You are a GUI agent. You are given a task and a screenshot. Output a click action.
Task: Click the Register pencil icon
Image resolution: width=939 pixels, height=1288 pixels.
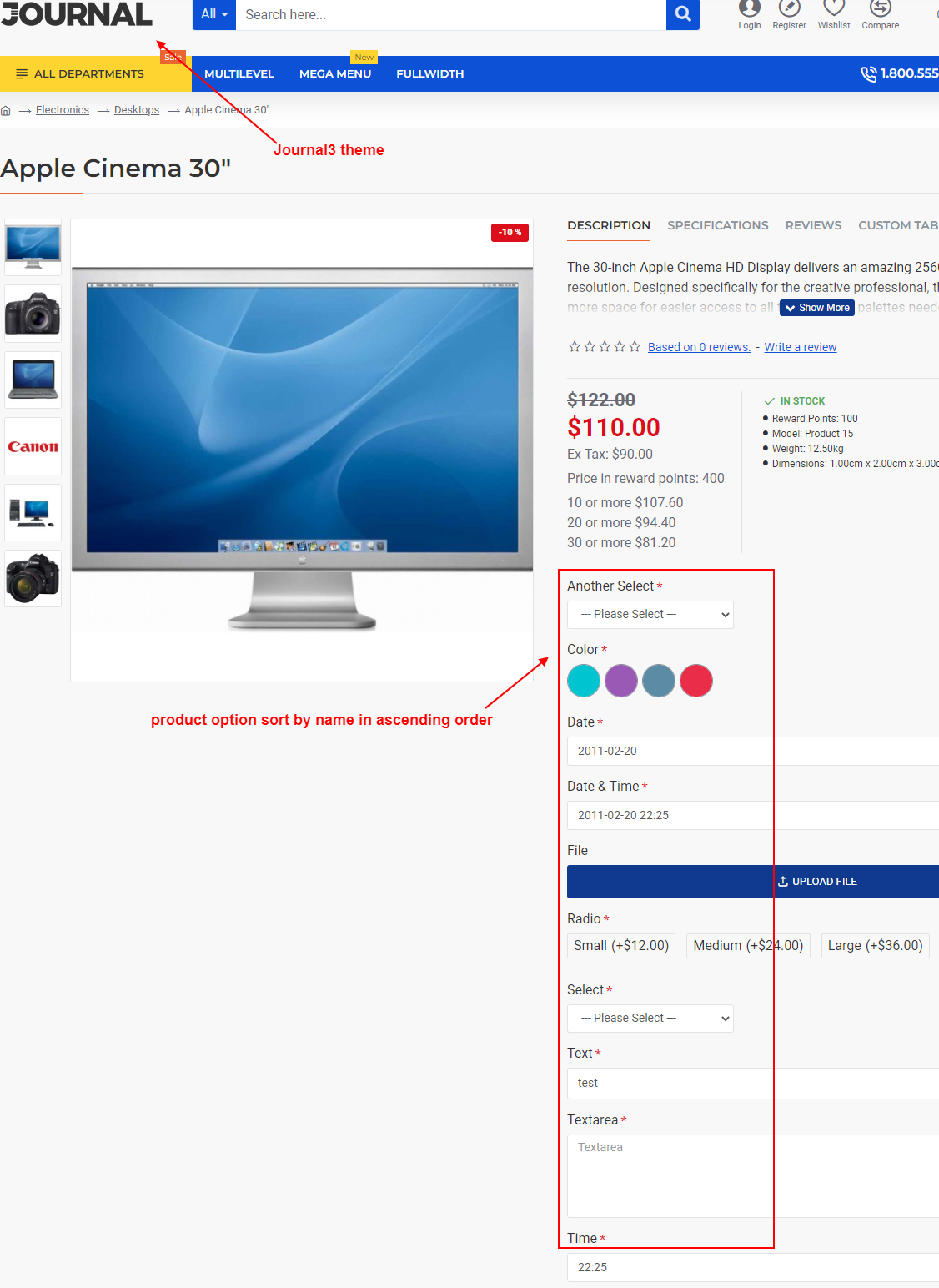(789, 8)
